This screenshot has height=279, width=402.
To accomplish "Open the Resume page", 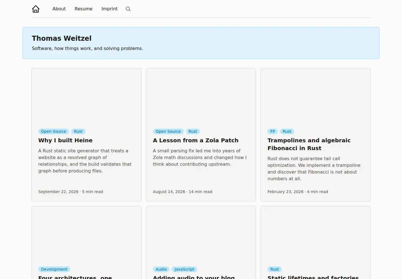I will tap(83, 9).
